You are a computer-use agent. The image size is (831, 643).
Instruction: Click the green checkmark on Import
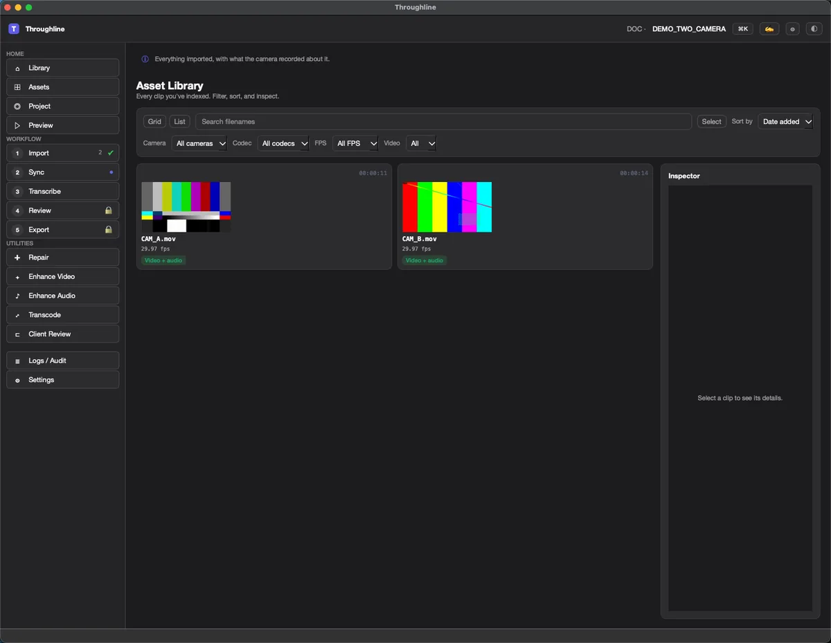pos(111,153)
